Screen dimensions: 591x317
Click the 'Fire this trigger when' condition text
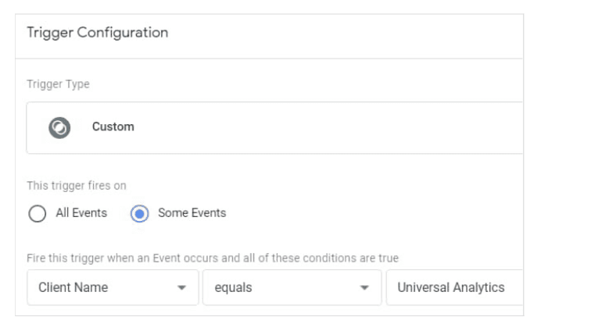click(x=213, y=258)
